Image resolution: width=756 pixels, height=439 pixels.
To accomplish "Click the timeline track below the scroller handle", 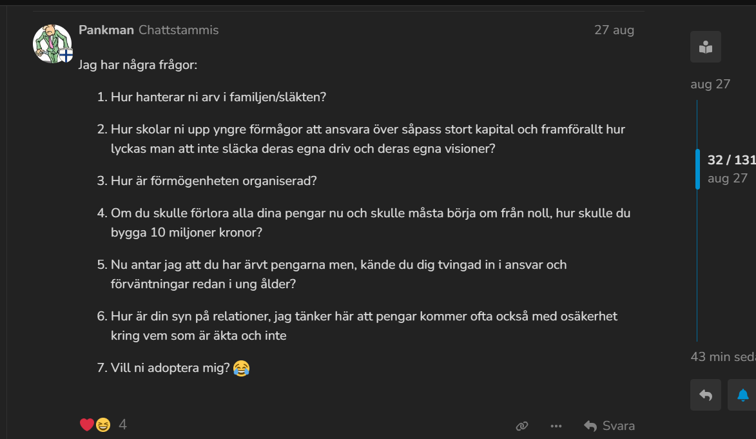I will point(697,271).
